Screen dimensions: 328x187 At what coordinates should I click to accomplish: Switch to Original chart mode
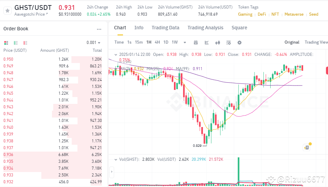292,42
